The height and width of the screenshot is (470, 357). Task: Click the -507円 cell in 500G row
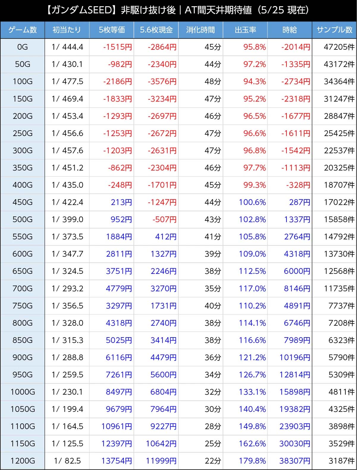coord(164,220)
